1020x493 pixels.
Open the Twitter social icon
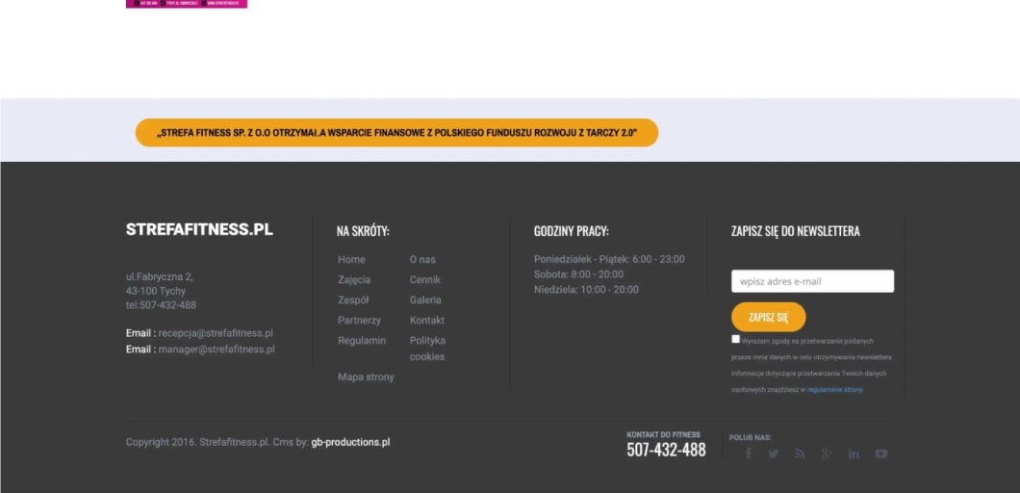click(x=774, y=454)
